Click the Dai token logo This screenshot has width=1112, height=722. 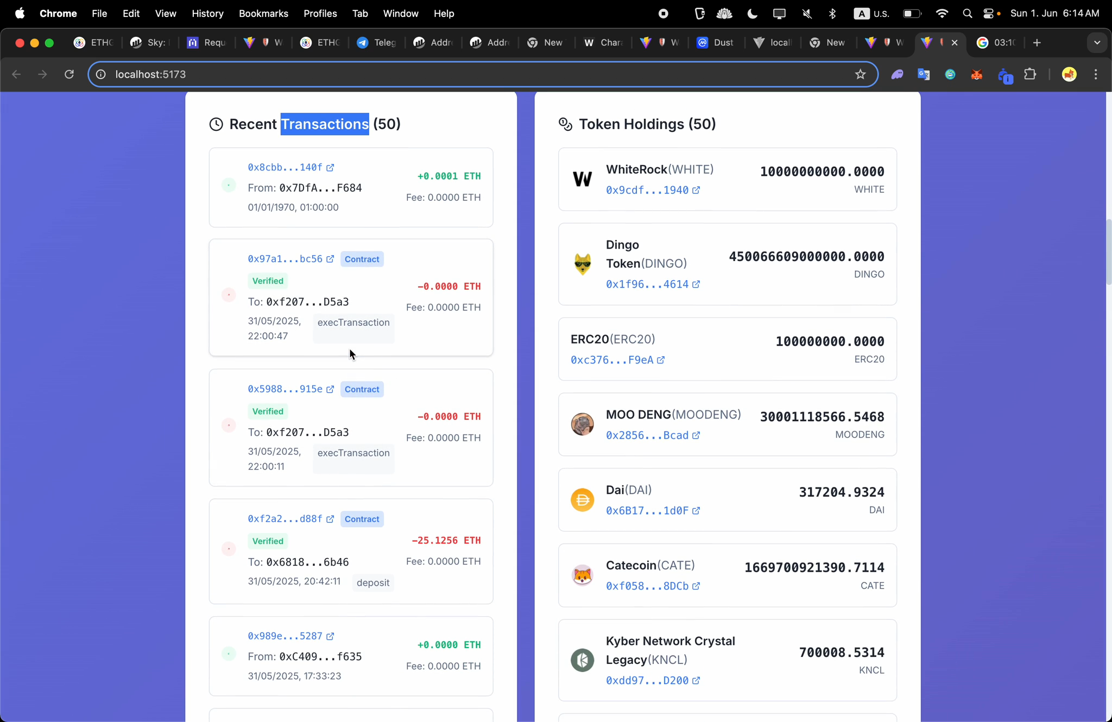click(583, 500)
